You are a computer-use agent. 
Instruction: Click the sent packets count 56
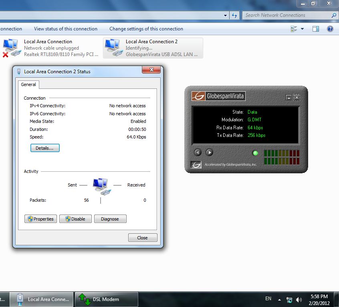[x=87, y=200]
